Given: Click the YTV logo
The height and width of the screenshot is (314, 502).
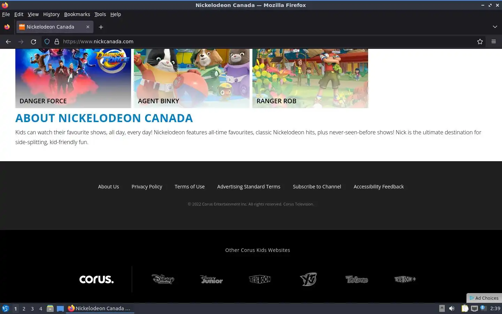Looking at the screenshot, I should pos(308,279).
